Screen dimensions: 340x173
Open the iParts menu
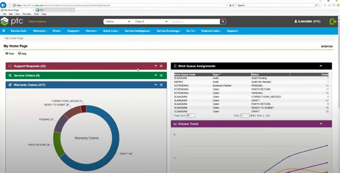tap(57, 31)
